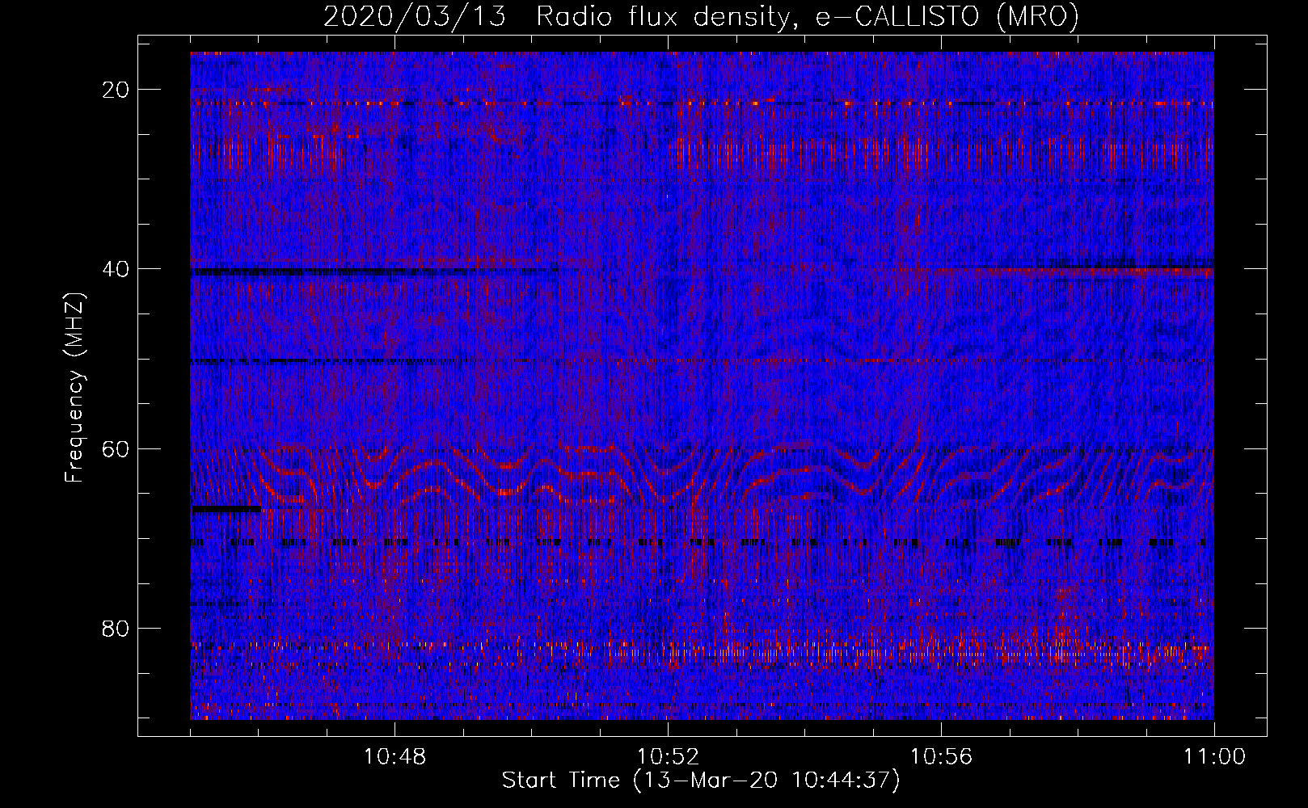Click the '10:56' time tick label
The height and width of the screenshot is (808, 1308).
coord(941,757)
